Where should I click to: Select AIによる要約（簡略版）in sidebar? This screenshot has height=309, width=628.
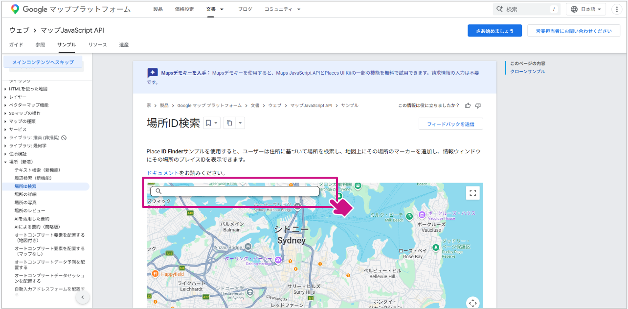tap(37, 227)
